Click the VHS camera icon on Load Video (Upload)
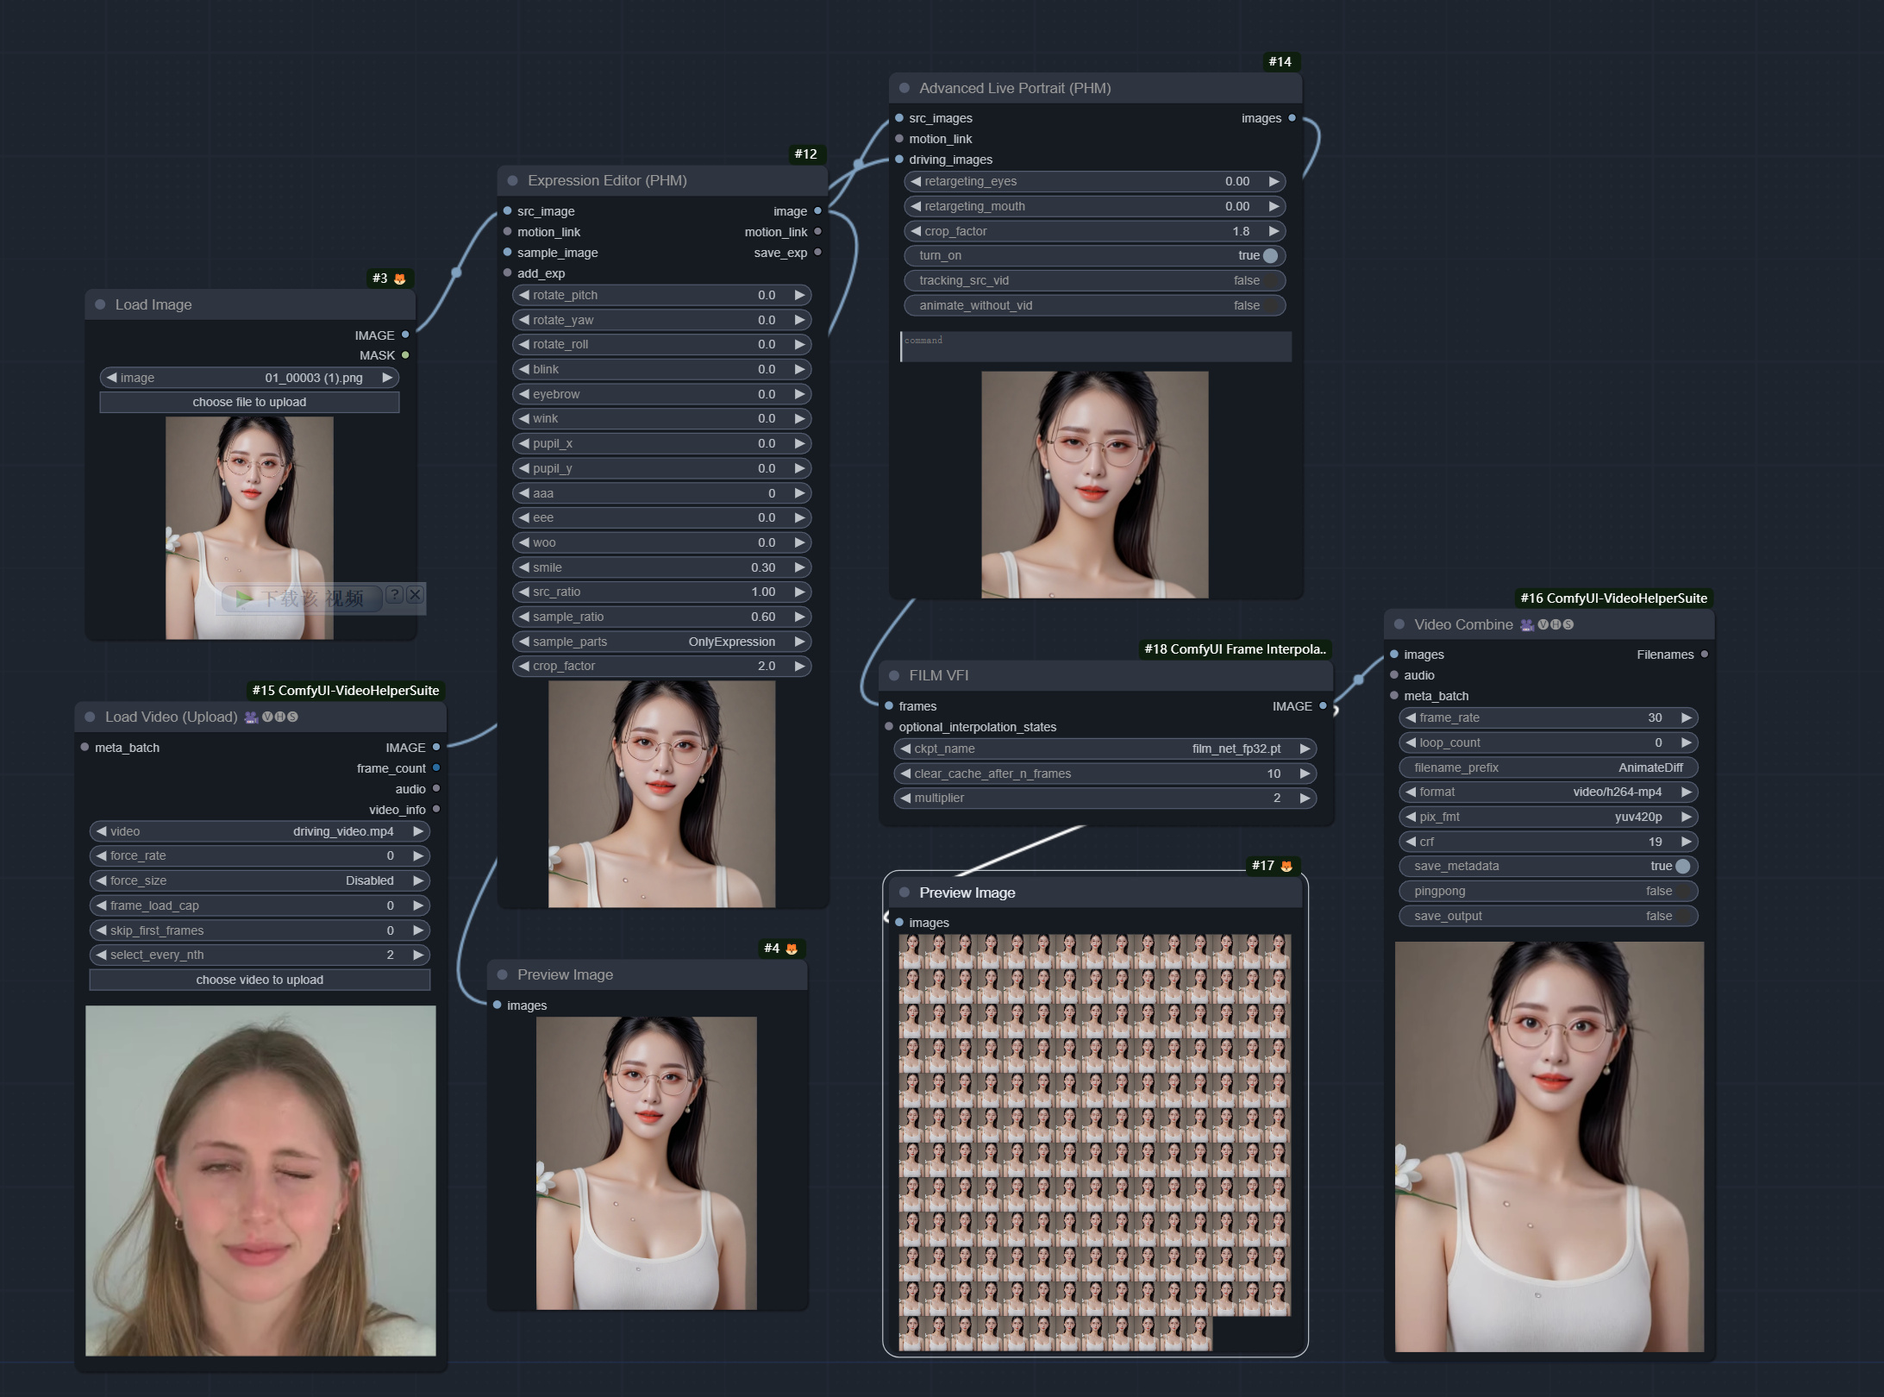The image size is (1884, 1397). pos(249,716)
